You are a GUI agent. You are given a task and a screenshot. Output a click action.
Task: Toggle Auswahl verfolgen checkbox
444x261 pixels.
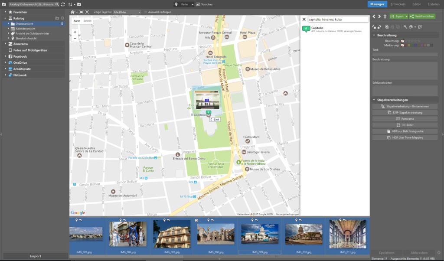coord(146,12)
